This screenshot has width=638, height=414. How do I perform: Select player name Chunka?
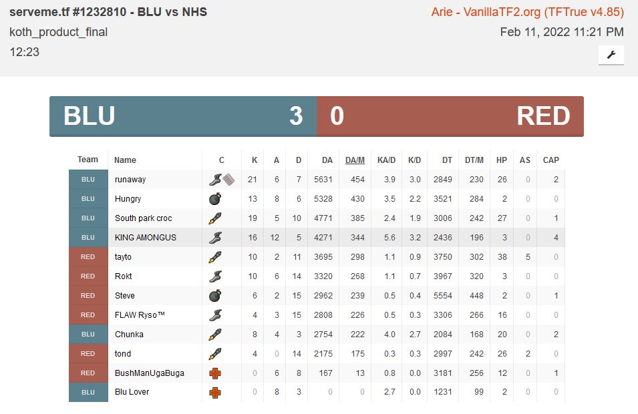pyautogui.click(x=129, y=335)
